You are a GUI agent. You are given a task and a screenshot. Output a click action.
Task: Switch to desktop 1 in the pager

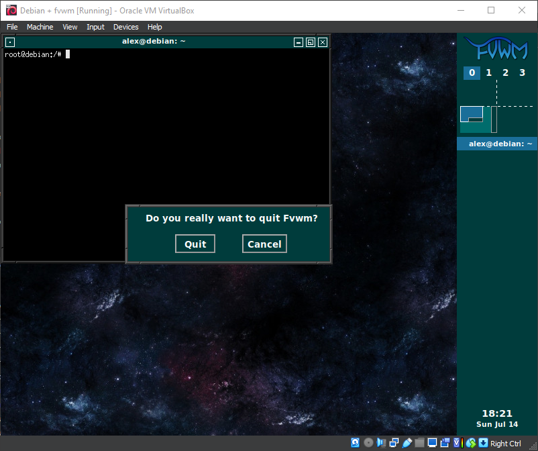(488, 72)
